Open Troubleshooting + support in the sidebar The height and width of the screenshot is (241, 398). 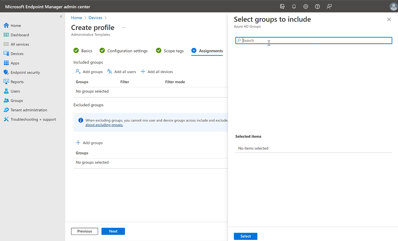[x=30, y=119]
